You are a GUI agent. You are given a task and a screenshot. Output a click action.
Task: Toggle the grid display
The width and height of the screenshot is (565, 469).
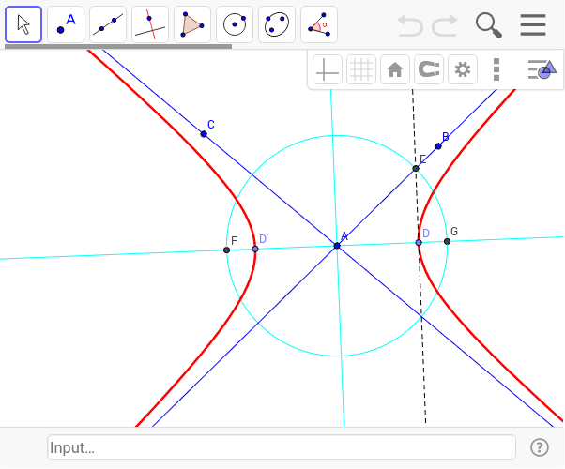[361, 69]
